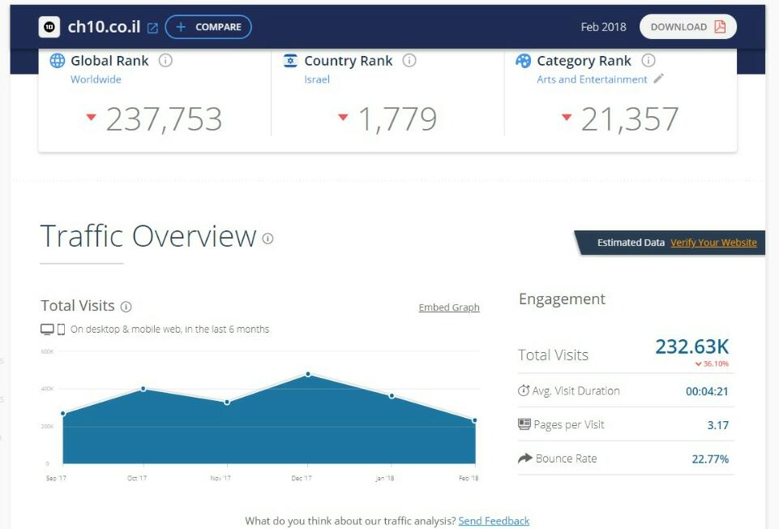Click the Dec '17 peak data point
779x529 pixels.
click(308, 374)
